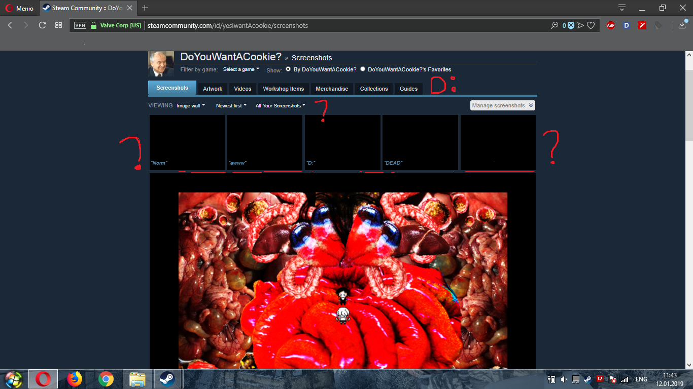This screenshot has width=693, height=389.
Task: Click the greyed-out extension icon
Action: click(x=658, y=25)
